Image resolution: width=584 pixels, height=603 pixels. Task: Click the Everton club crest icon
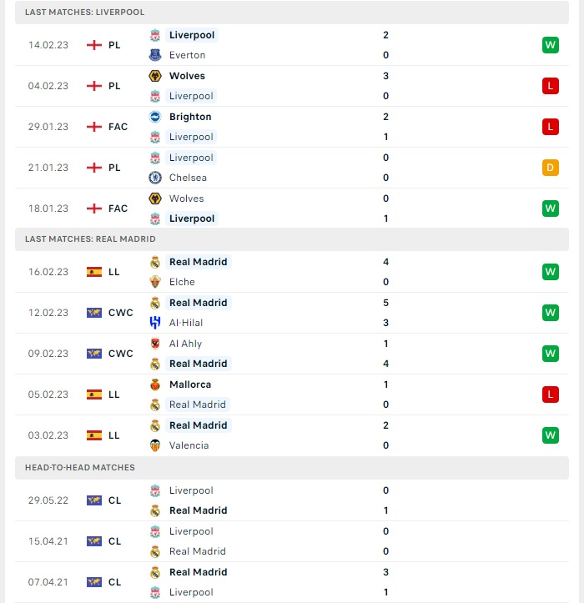click(155, 55)
